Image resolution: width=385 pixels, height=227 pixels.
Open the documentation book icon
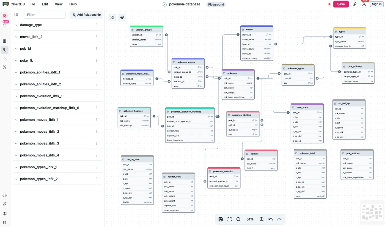pos(5,214)
